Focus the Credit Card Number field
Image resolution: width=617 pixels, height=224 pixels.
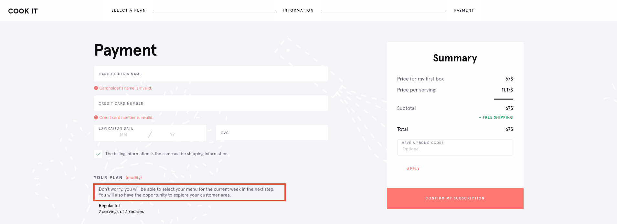tap(211, 103)
